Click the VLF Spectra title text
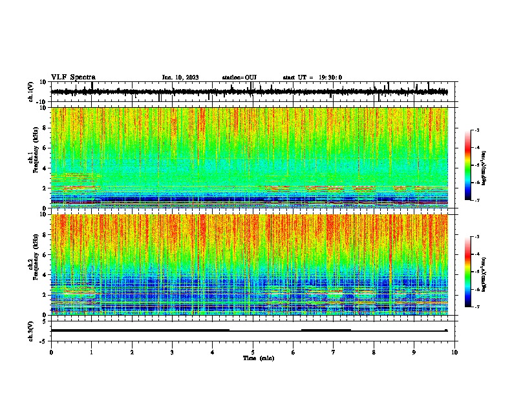This screenshot has height=395, width=512. [73, 77]
